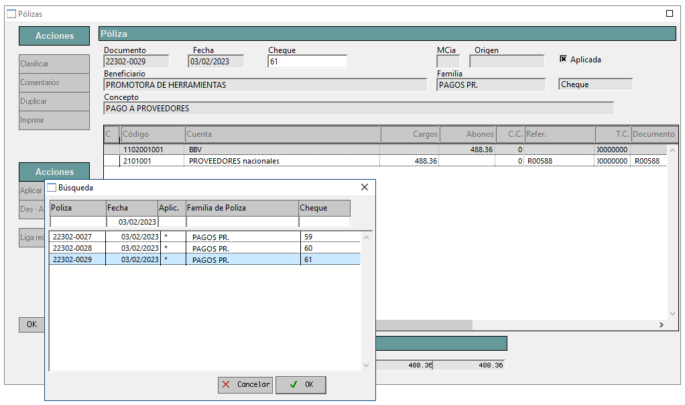
Task: Open Comentarios from the Acciones panel
Action: click(x=54, y=82)
